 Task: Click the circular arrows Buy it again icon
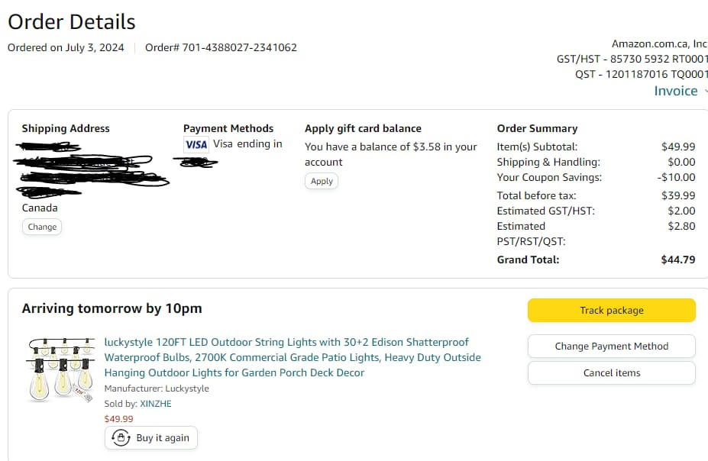click(121, 437)
